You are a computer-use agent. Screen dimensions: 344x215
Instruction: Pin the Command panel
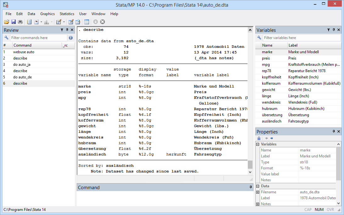pyautogui.click(x=251, y=187)
